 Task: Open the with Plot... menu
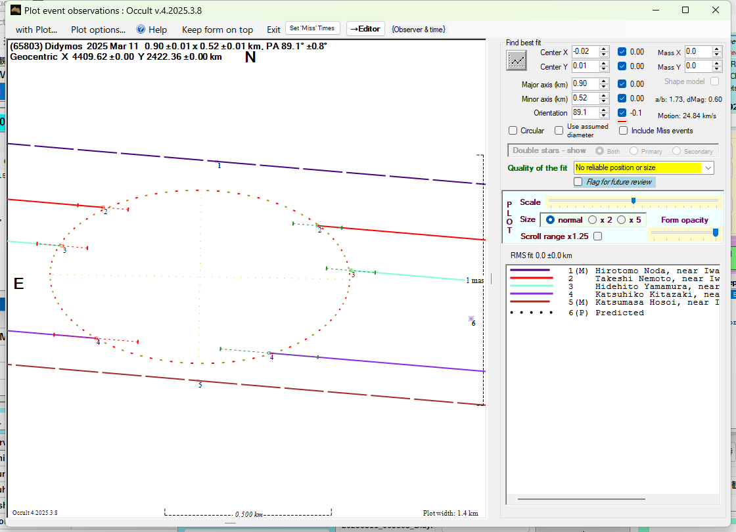pos(36,30)
